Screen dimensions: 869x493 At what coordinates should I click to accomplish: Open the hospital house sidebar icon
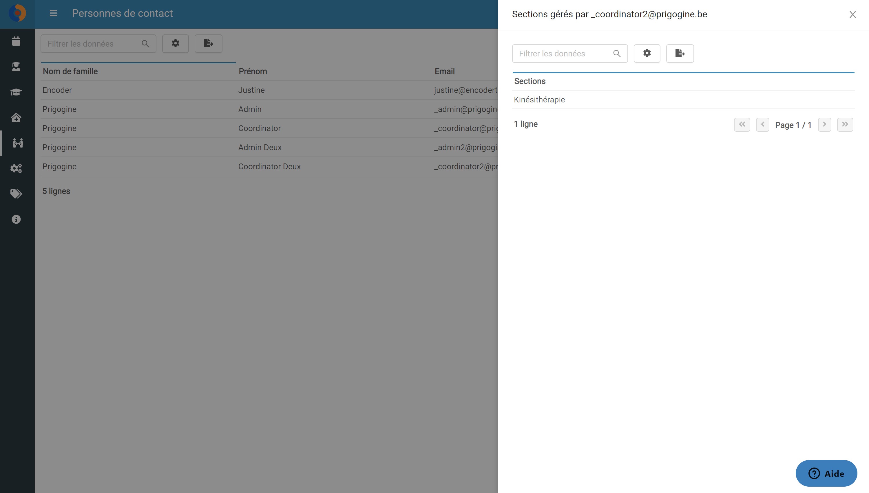click(16, 117)
